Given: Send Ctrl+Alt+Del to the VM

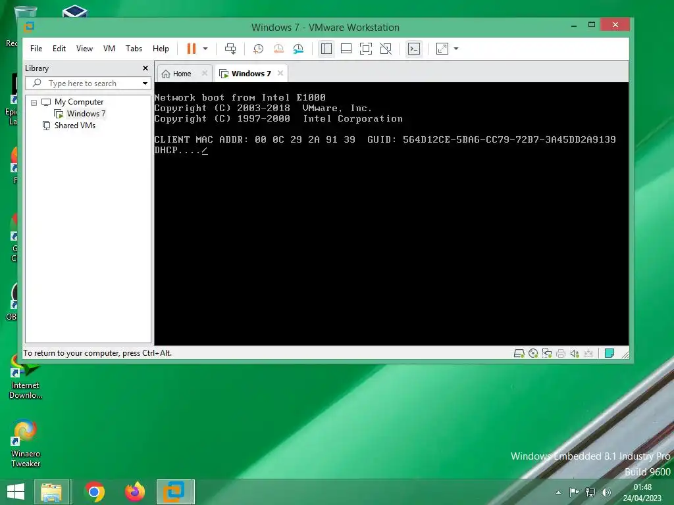Looking at the screenshot, I should (x=230, y=49).
